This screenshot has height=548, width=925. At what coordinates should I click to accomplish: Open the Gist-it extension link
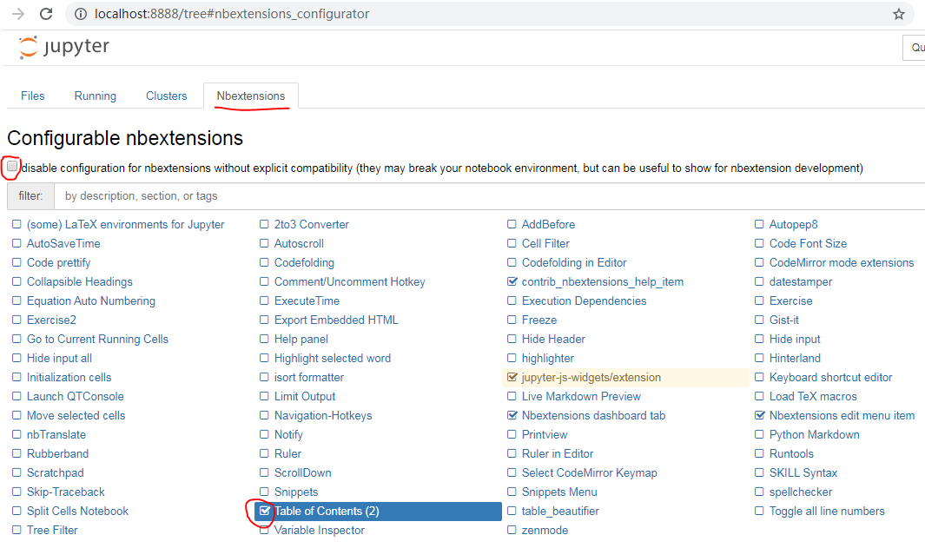point(784,320)
